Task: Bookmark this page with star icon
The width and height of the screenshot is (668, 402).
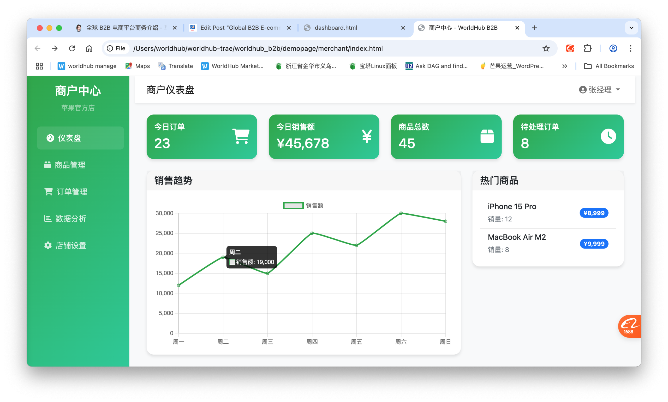Action: pyautogui.click(x=546, y=48)
